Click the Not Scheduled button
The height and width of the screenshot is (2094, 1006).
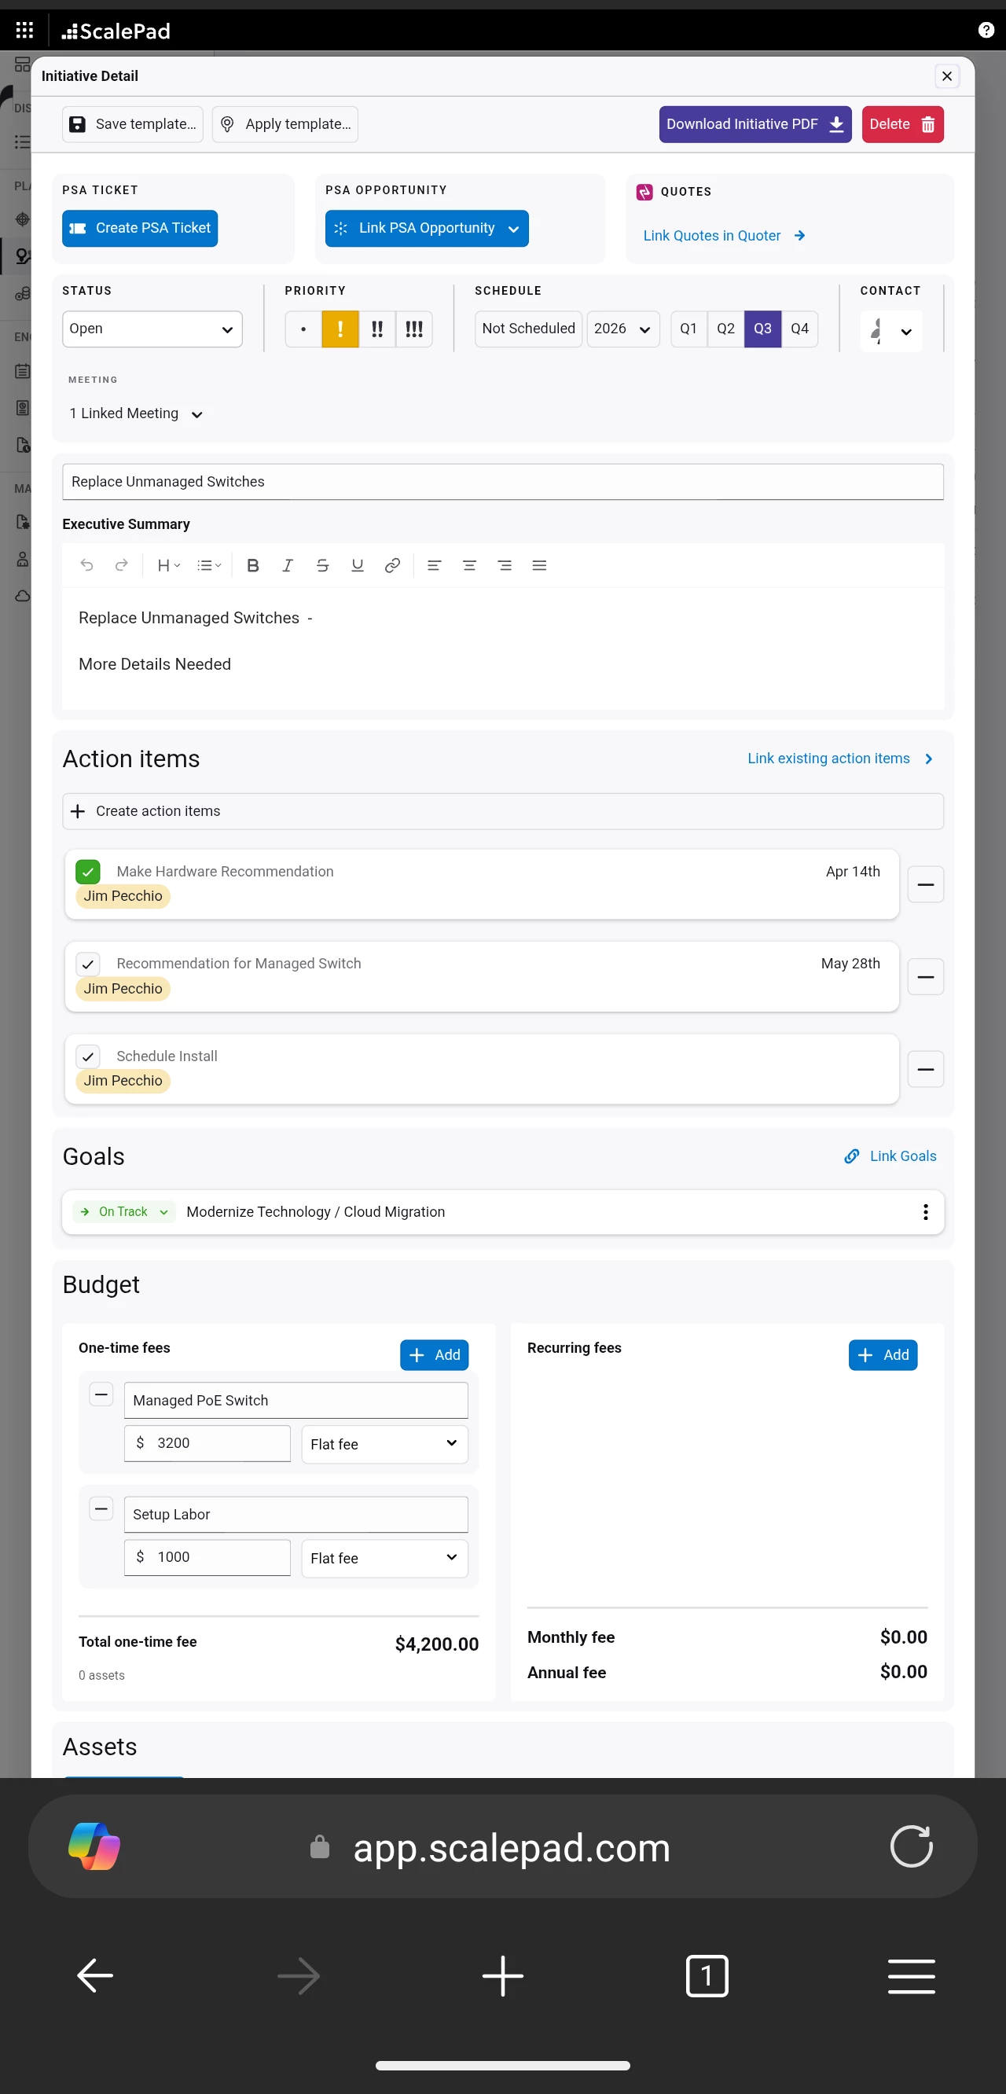[x=528, y=329]
